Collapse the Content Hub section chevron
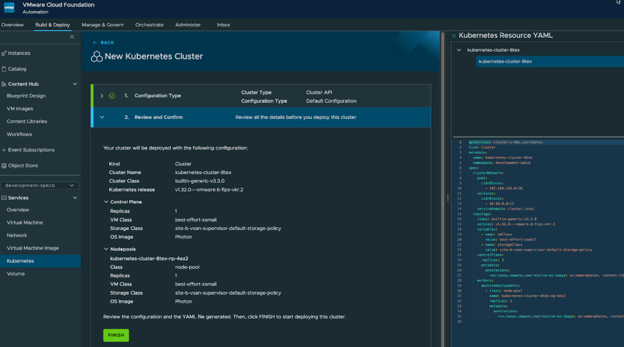Viewport: 624px width, 347px height. tap(75, 84)
